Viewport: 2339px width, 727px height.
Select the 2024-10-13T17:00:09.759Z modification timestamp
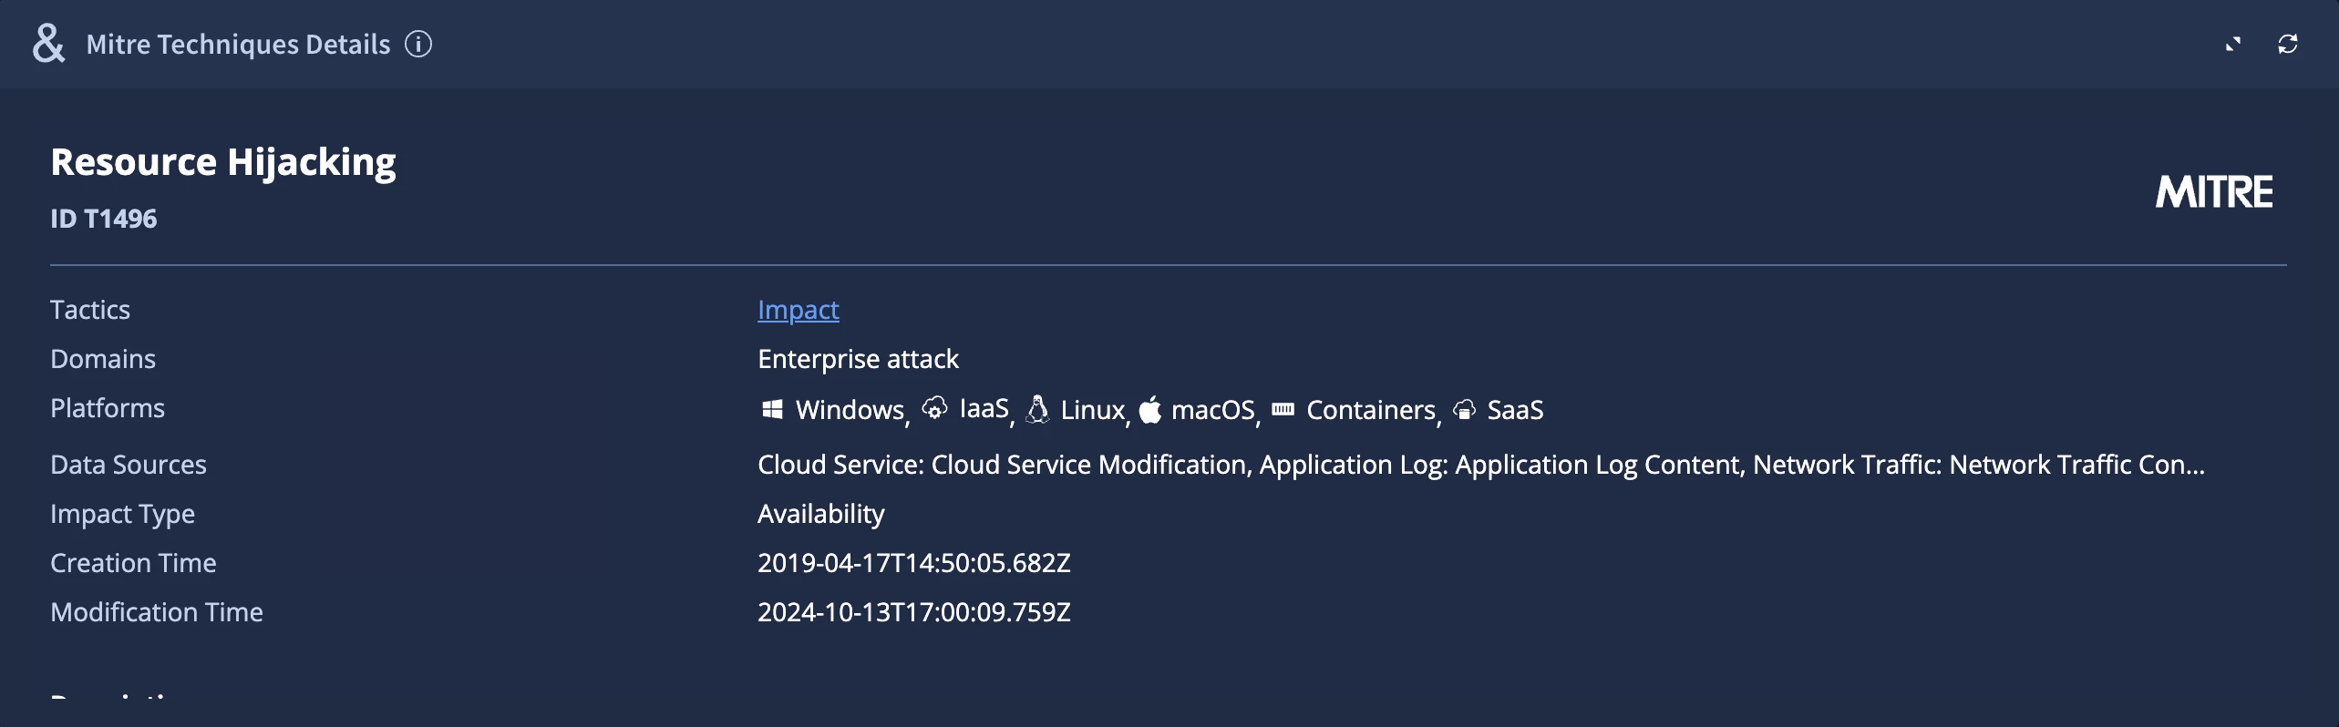click(914, 612)
